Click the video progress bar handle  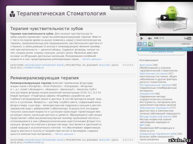[x=138, y=35]
